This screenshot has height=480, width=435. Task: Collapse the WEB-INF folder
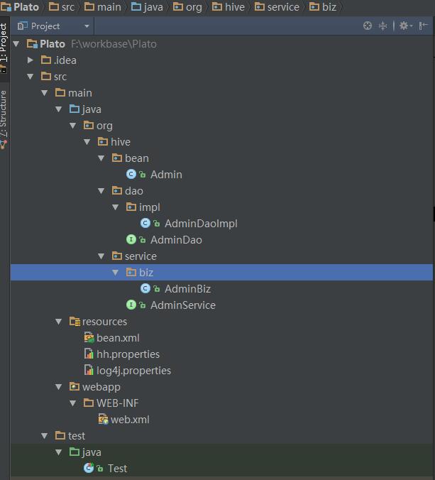(x=73, y=403)
